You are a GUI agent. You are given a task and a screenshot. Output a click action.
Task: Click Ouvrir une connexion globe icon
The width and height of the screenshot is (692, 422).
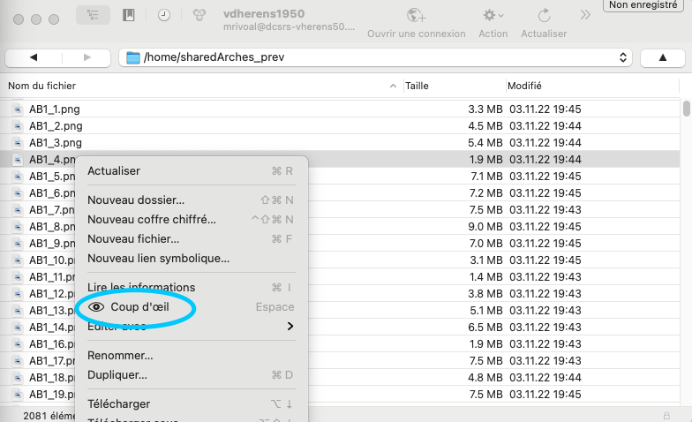pyautogui.click(x=416, y=16)
